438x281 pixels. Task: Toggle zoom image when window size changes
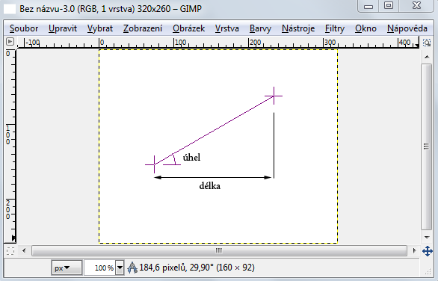427,43
